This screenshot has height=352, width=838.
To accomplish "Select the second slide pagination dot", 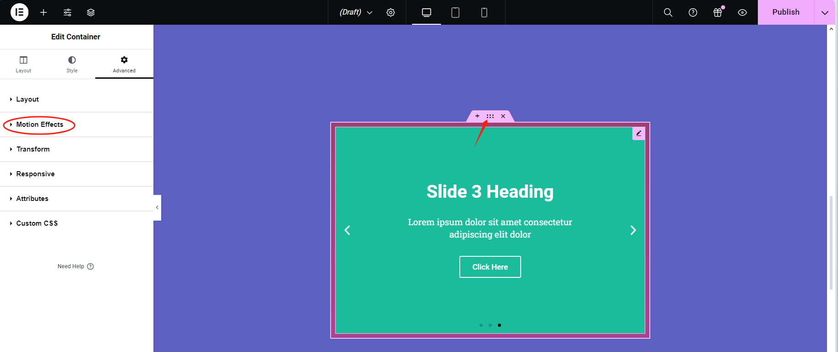I will (x=490, y=325).
